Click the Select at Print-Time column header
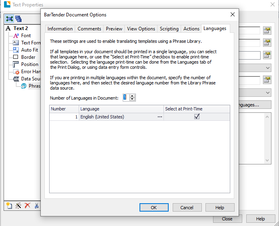The width and height of the screenshot is (279, 226). pos(197,109)
